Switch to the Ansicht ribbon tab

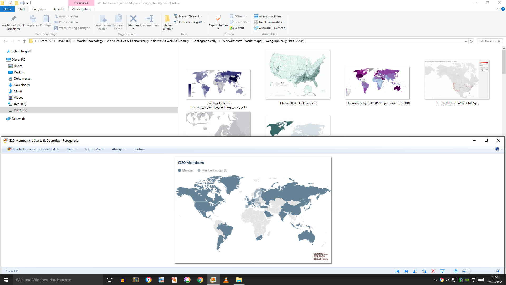[59, 9]
